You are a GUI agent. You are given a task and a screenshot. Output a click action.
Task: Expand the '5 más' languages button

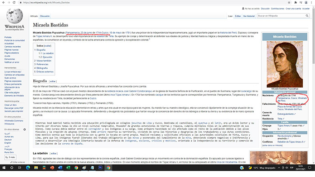[10, 157]
